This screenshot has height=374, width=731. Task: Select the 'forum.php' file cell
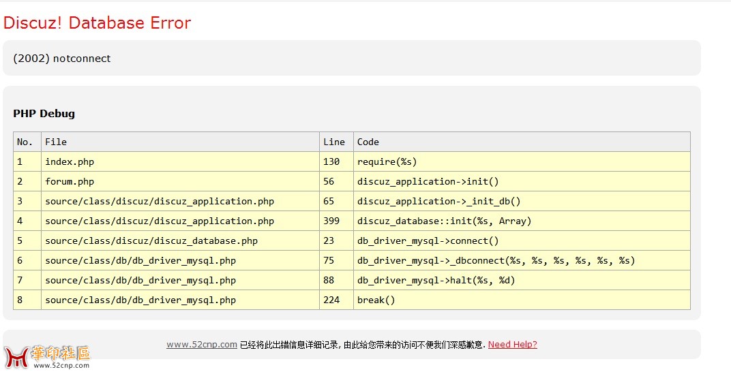tap(180, 181)
